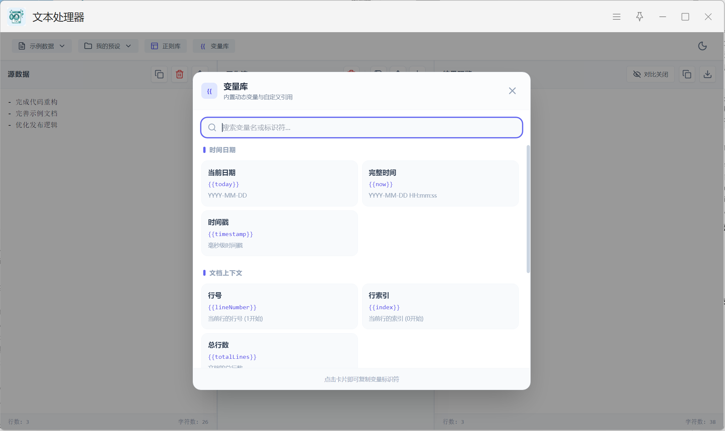Toggle the 对比关闭 compare view
This screenshot has height=431, width=725.
650,74
